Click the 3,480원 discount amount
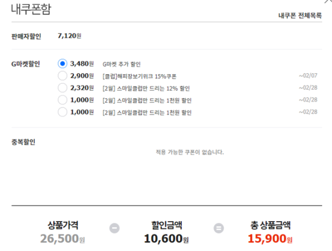 click(x=82, y=64)
